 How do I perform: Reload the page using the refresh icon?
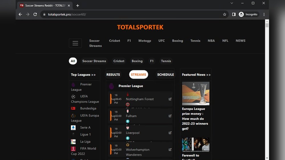pos(35,14)
